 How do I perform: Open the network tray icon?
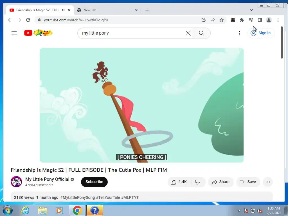point(253,211)
